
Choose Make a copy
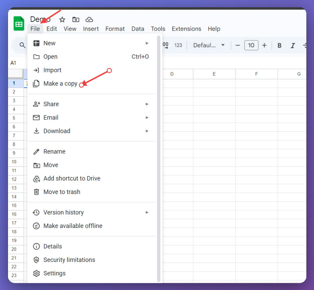point(61,83)
